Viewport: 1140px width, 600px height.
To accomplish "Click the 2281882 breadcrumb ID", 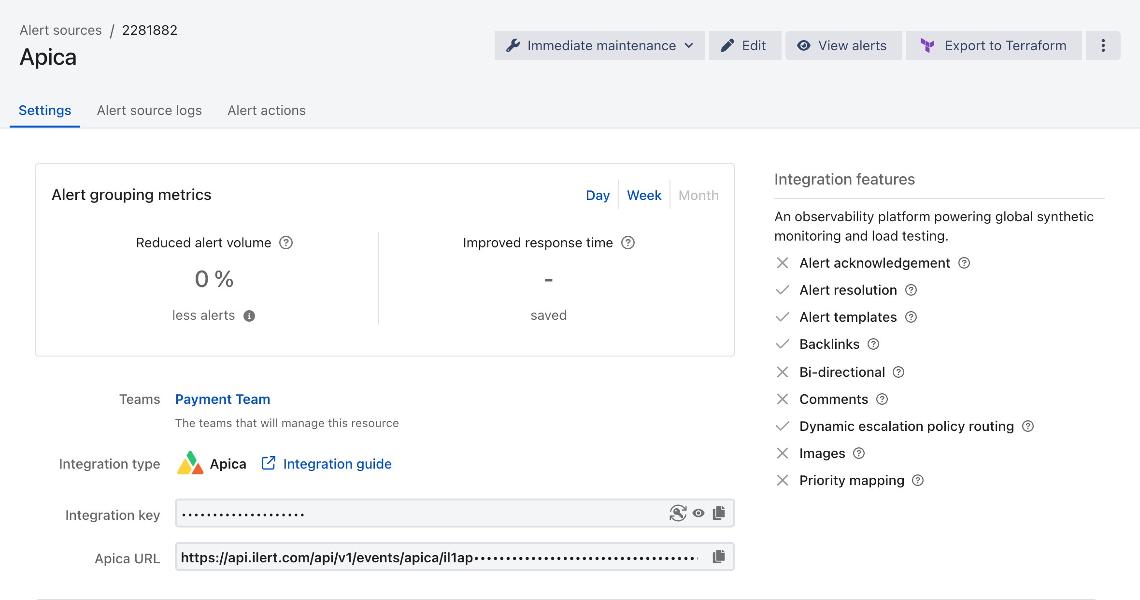I will point(150,30).
